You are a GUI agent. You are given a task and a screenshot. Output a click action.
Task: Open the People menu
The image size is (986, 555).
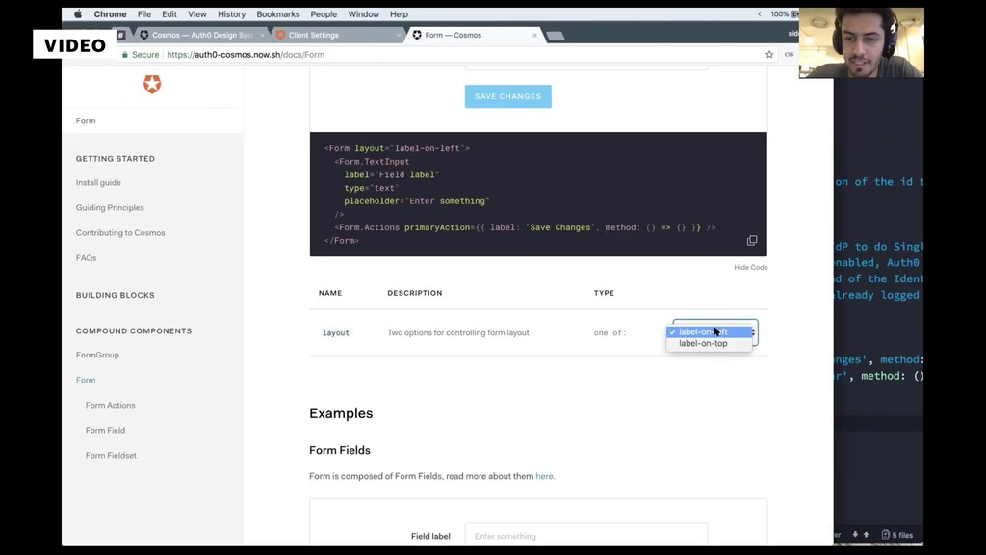tap(324, 13)
